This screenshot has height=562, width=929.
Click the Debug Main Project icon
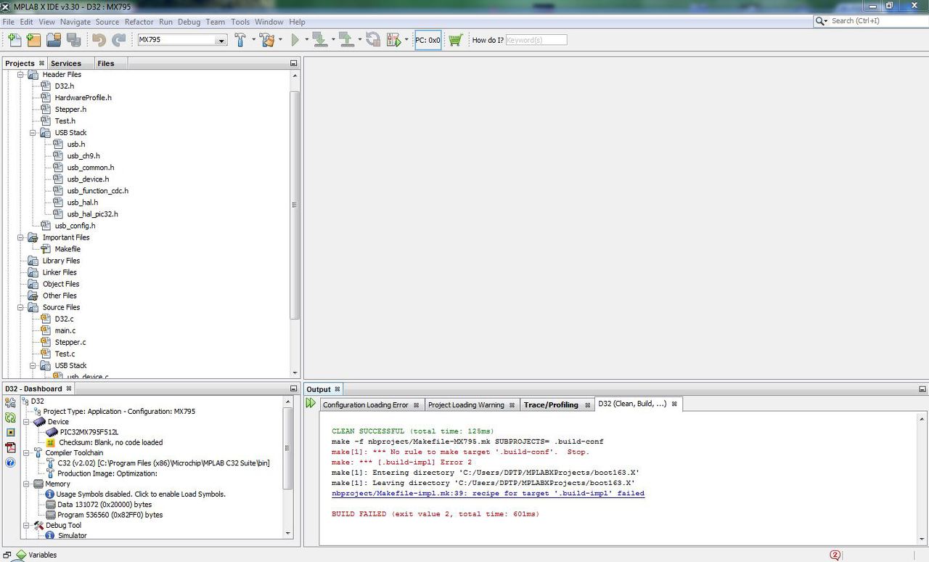coord(394,40)
